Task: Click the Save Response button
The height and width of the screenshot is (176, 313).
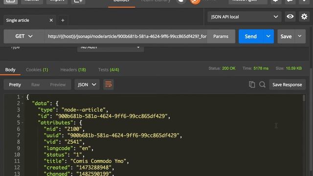Action: 287,85
